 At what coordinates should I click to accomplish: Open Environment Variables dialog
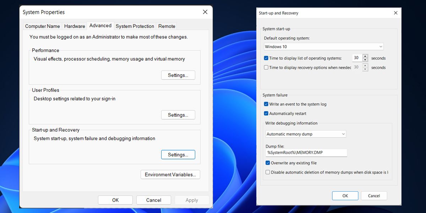(x=170, y=175)
